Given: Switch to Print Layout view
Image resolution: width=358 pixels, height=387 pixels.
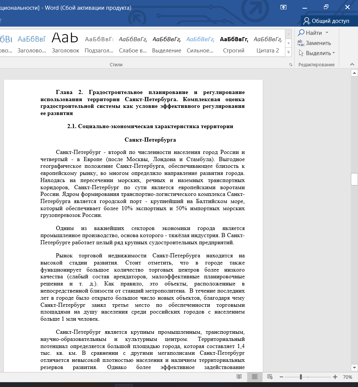Looking at the screenshot, I should (255, 377).
